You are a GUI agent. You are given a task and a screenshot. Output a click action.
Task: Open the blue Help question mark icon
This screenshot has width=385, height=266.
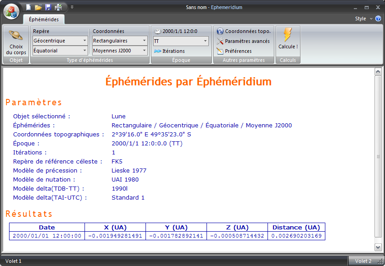pyautogui.click(x=378, y=19)
